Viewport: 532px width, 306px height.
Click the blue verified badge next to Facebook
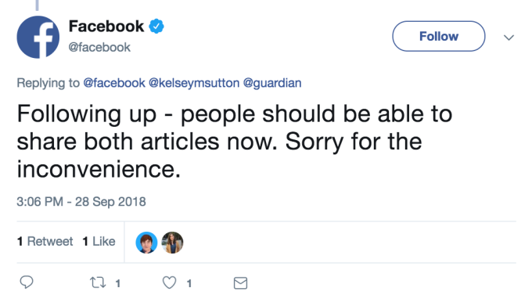coord(156,26)
